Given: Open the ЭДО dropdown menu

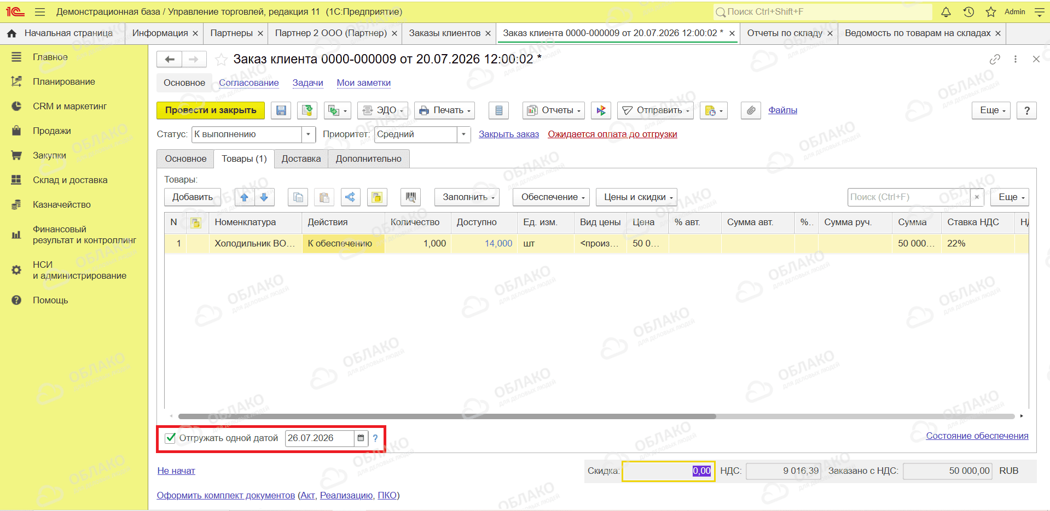Looking at the screenshot, I should (x=384, y=110).
